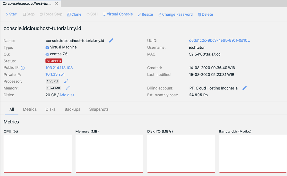Click the username idchtutor value

tap(197, 47)
